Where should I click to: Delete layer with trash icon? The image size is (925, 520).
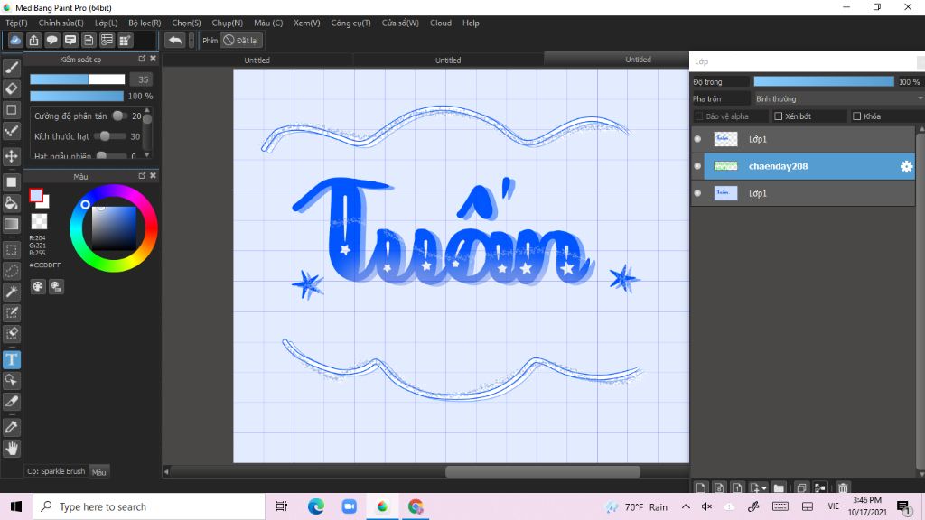[843, 487]
